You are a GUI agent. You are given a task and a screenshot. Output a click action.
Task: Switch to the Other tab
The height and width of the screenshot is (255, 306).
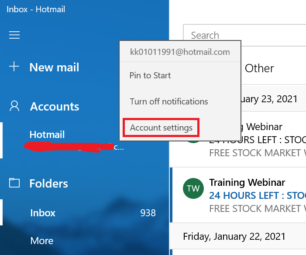pyautogui.click(x=259, y=68)
